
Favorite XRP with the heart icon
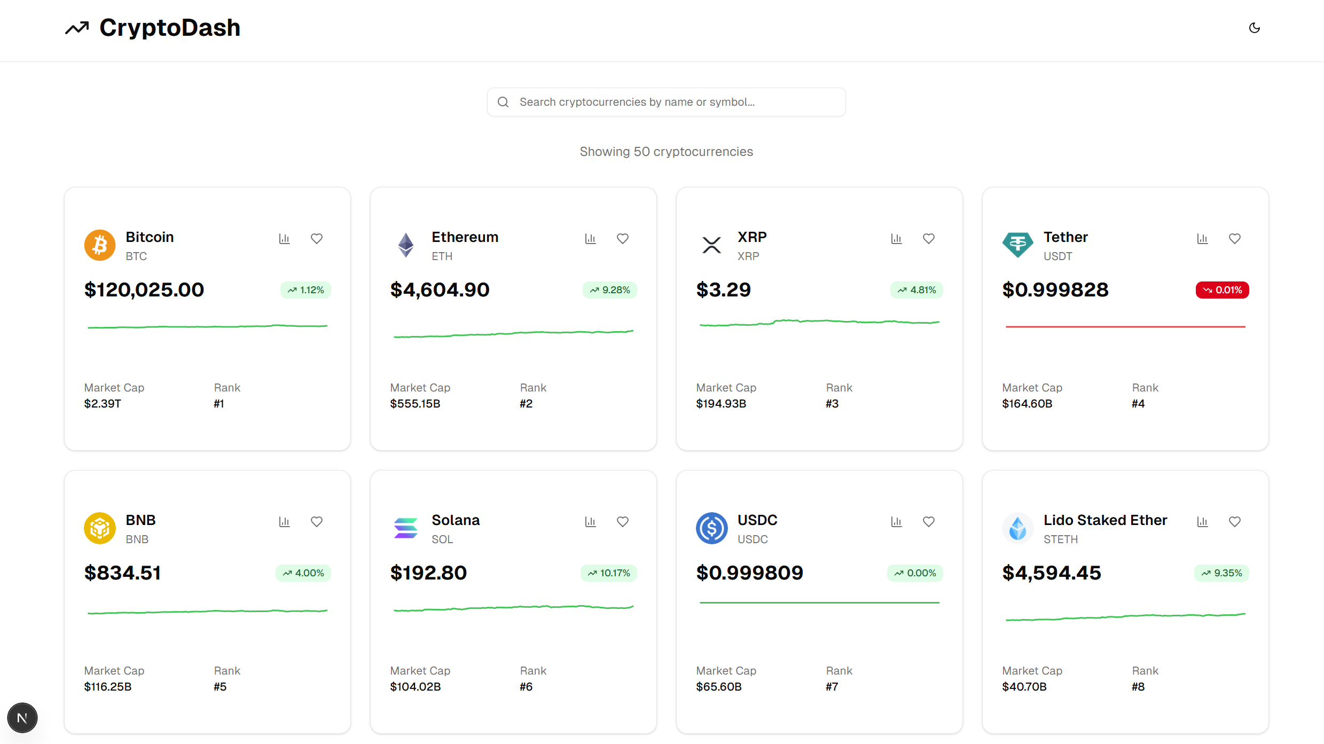(x=929, y=239)
